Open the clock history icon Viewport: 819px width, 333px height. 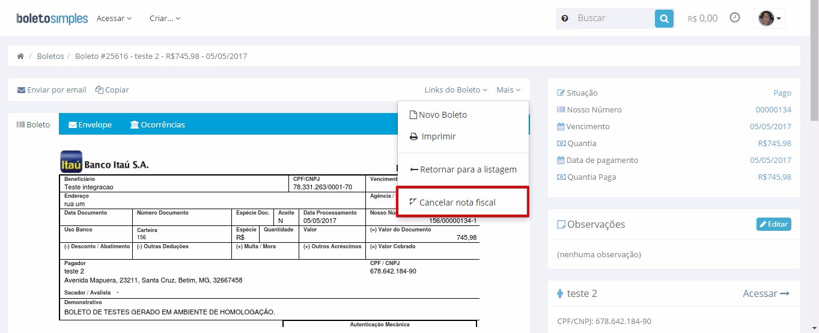pyautogui.click(x=734, y=18)
